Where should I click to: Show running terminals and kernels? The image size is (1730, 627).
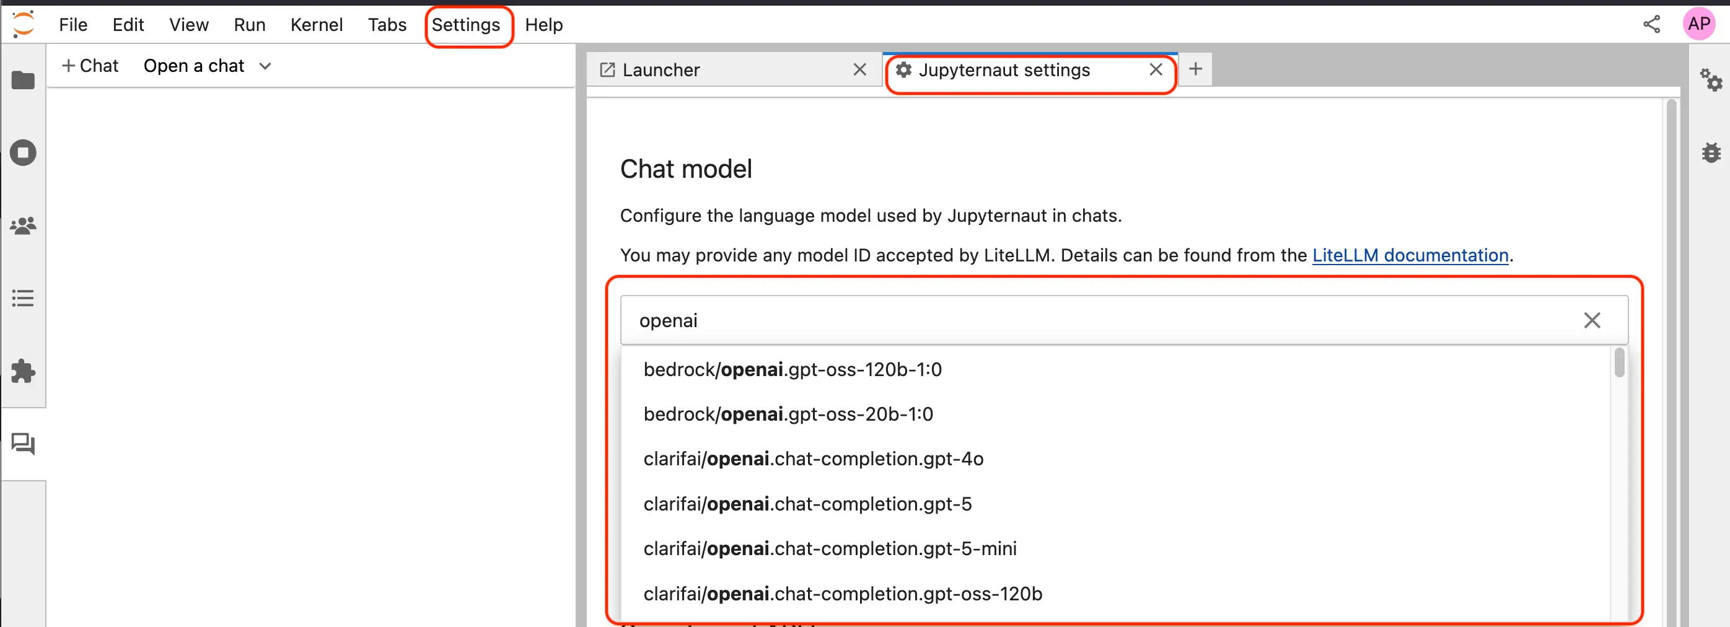[x=23, y=152]
